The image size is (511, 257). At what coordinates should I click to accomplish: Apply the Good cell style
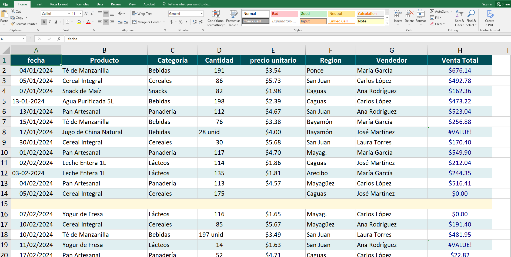coord(313,13)
